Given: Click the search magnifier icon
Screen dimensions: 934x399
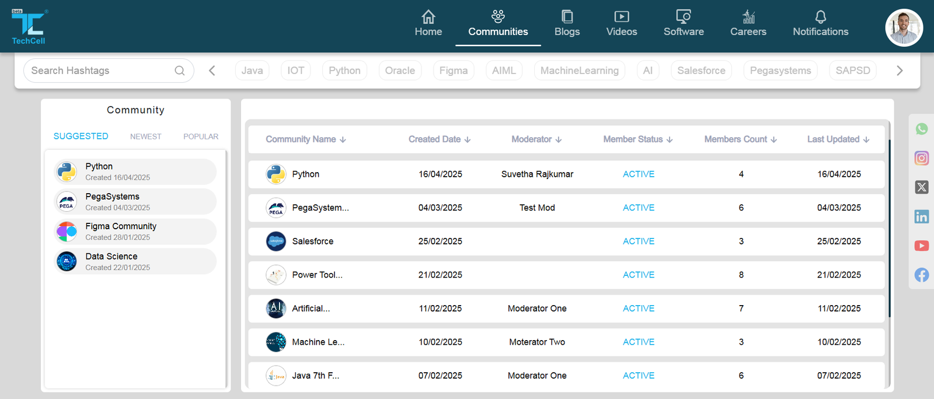Looking at the screenshot, I should coord(180,71).
